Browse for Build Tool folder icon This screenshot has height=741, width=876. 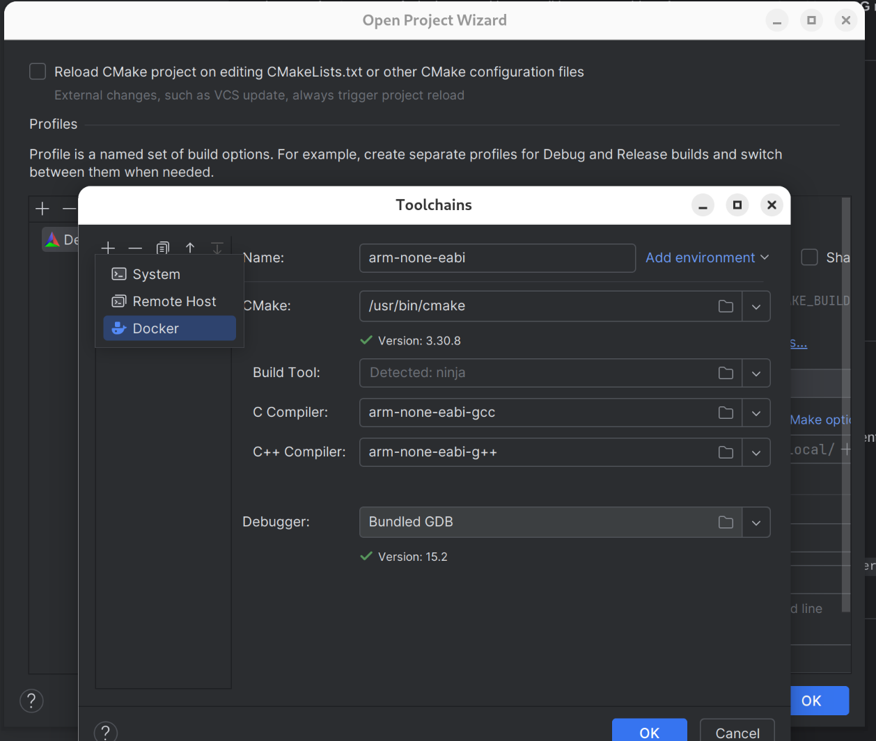[726, 373]
